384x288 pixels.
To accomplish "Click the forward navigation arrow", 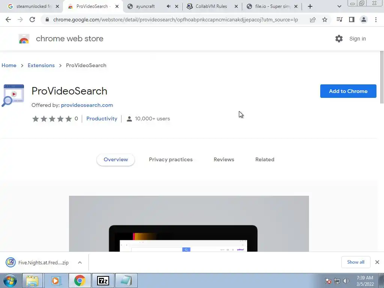I will 20,19.
